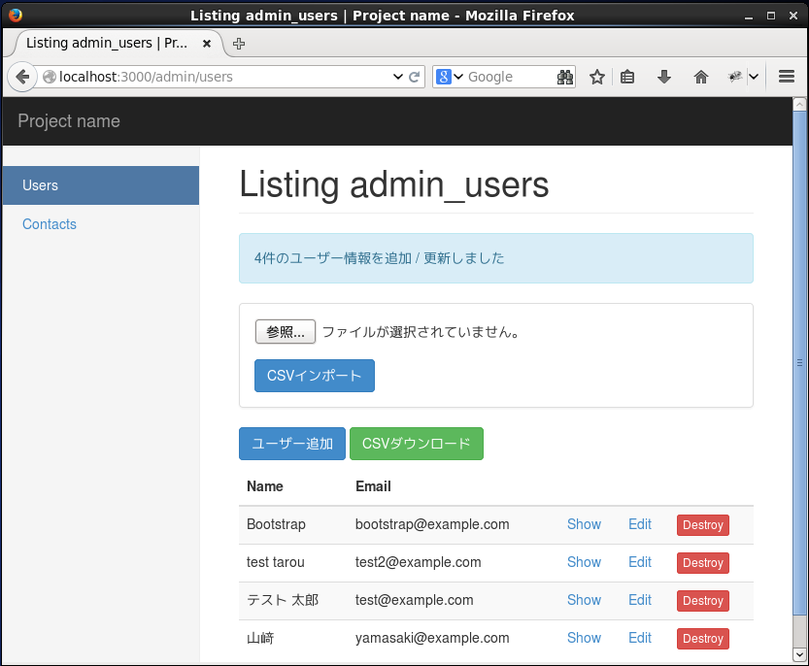Bookmark this page with the star icon

coord(597,77)
